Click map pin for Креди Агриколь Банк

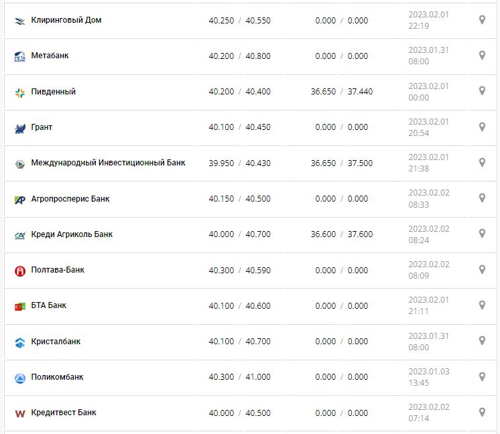click(481, 234)
